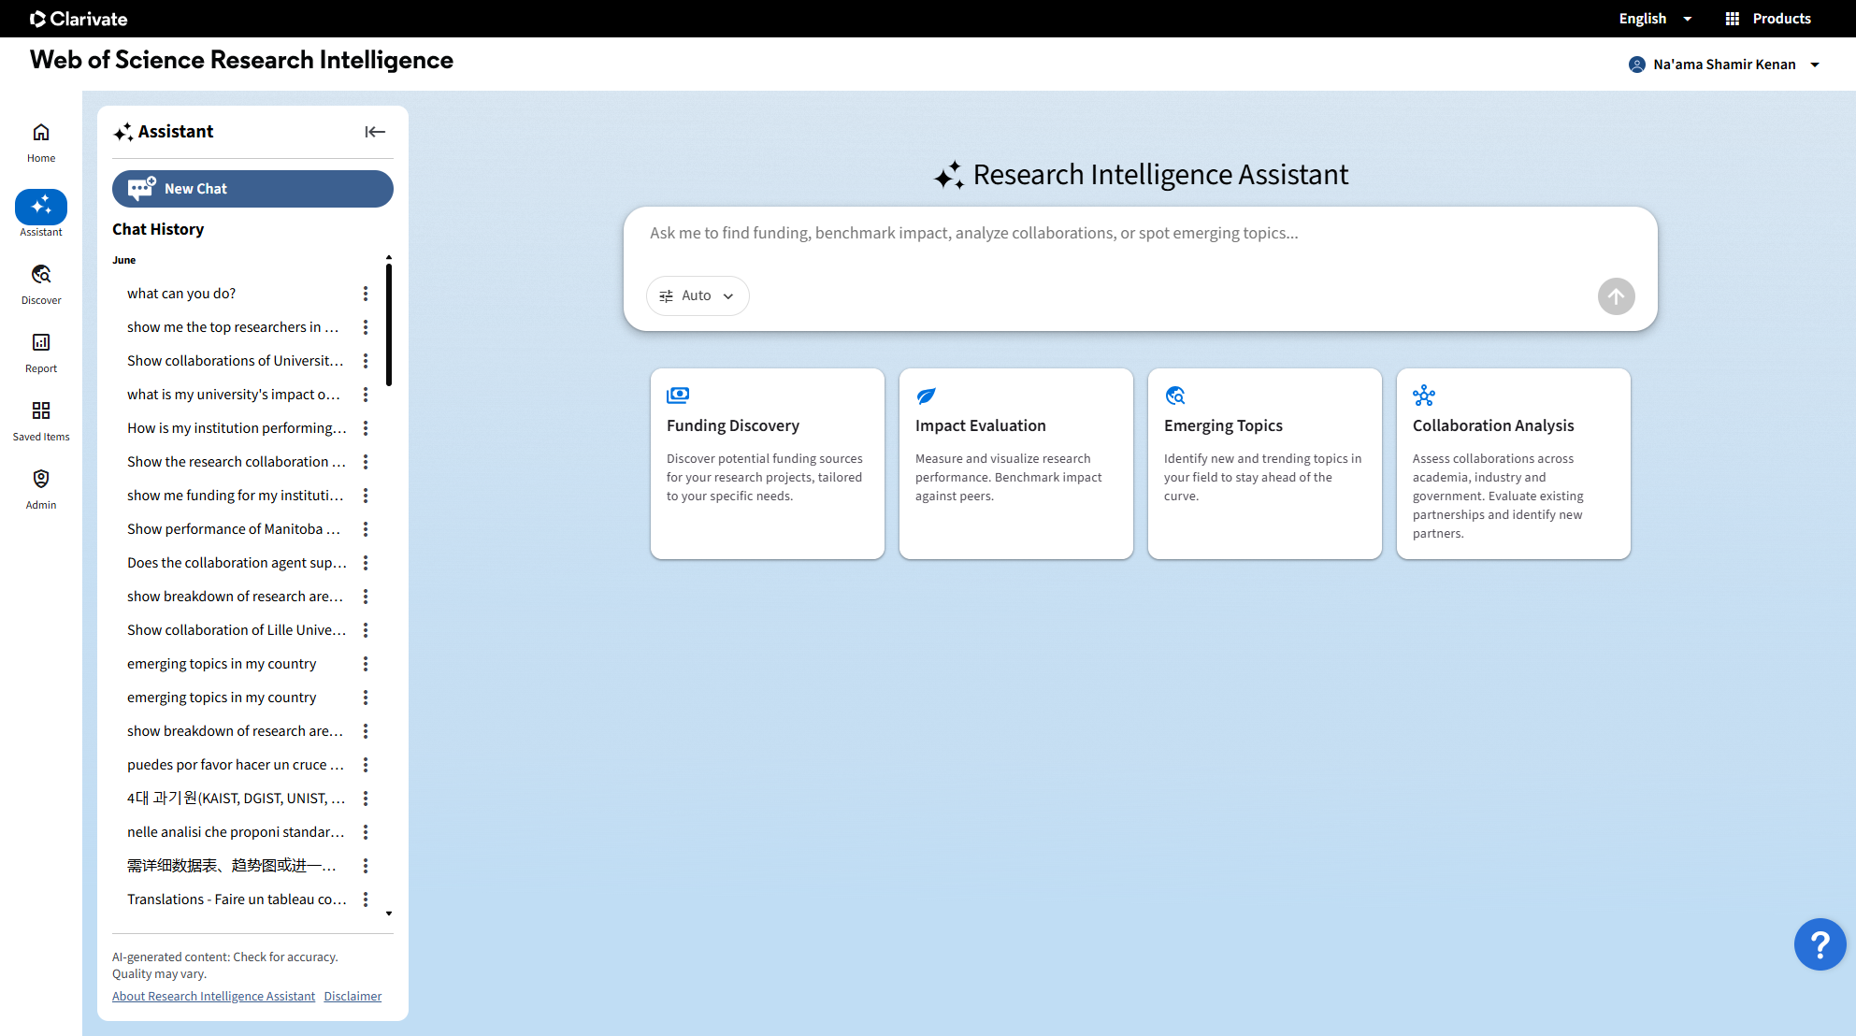Open 'show me funding for my instituti…' chat
The height and width of the screenshot is (1036, 1856).
[x=236, y=496]
